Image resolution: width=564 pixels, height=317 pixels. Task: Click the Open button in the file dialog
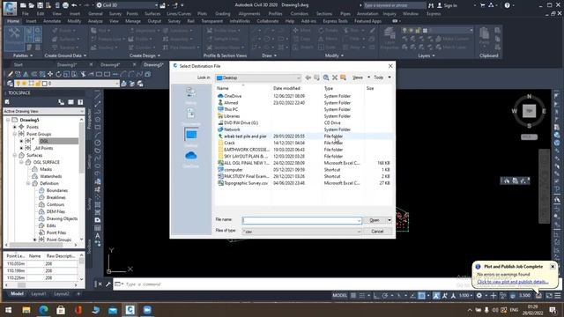click(x=375, y=220)
